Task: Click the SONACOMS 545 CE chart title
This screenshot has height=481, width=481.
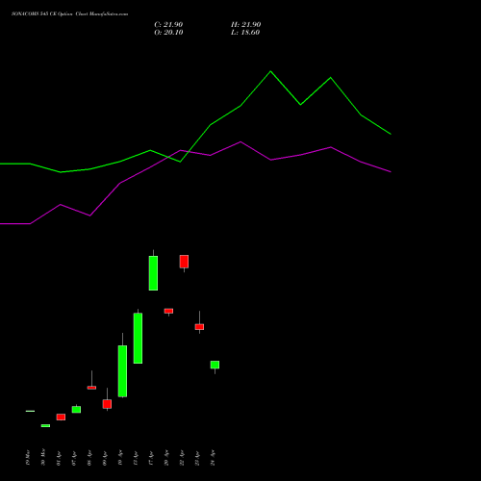Action: pyautogui.click(x=69, y=14)
